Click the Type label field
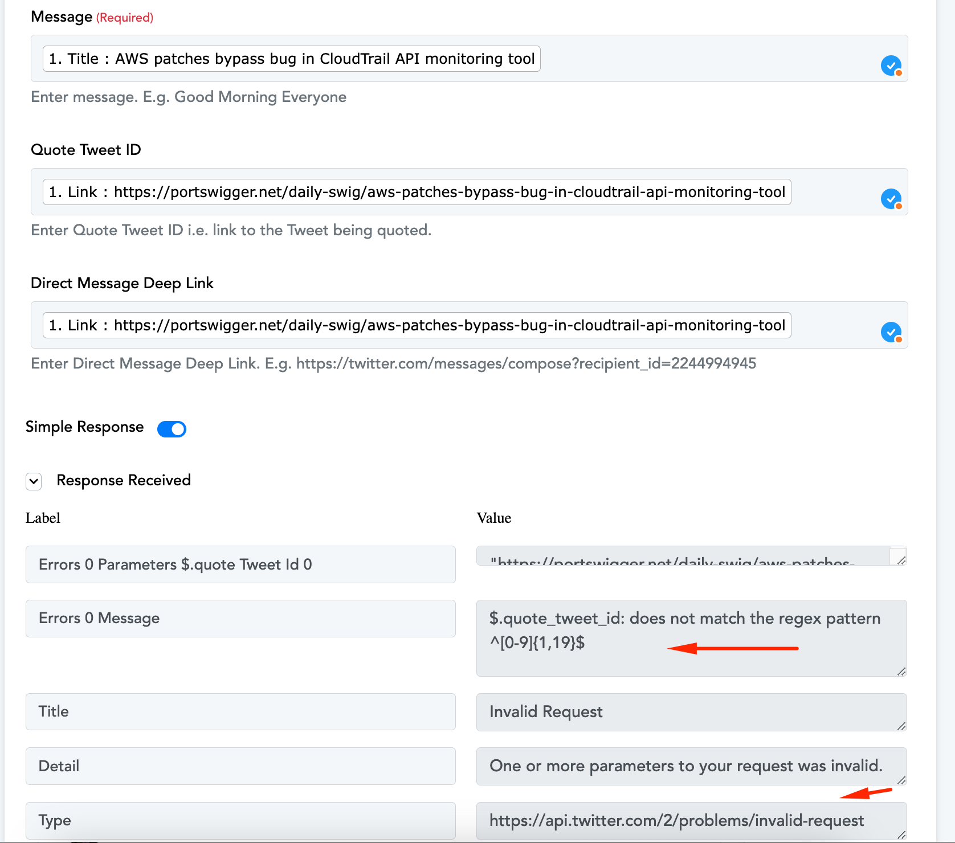Screen dimensions: 955x843 pyautogui.click(x=240, y=821)
